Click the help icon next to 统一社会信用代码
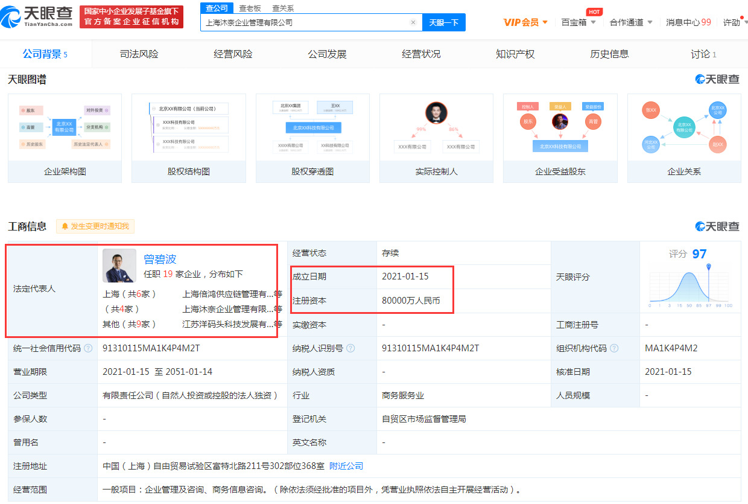748x504 pixels. pyautogui.click(x=89, y=348)
